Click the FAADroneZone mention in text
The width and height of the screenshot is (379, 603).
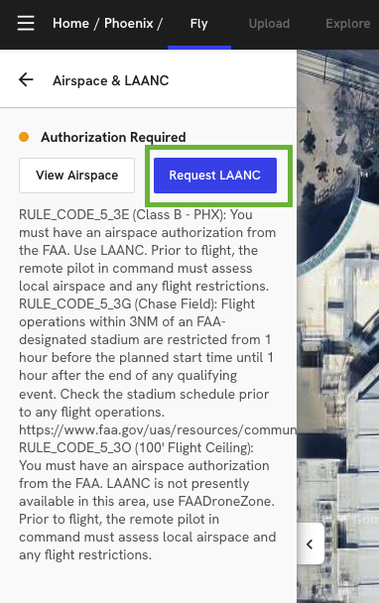point(226,501)
